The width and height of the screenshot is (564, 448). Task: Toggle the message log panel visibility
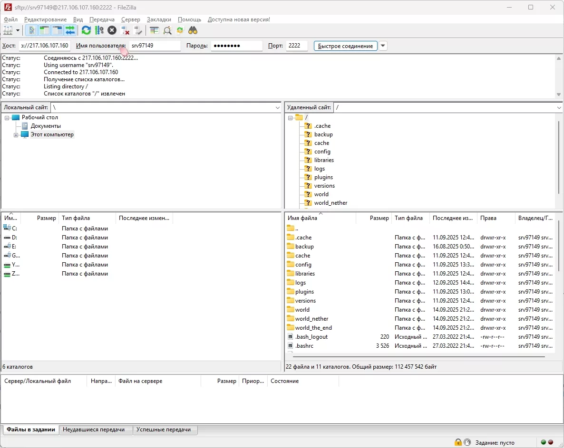[31, 30]
